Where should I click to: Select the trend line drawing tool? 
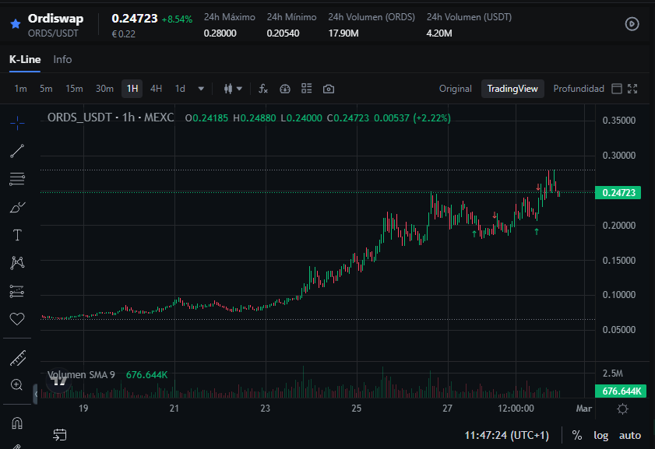pos(17,151)
